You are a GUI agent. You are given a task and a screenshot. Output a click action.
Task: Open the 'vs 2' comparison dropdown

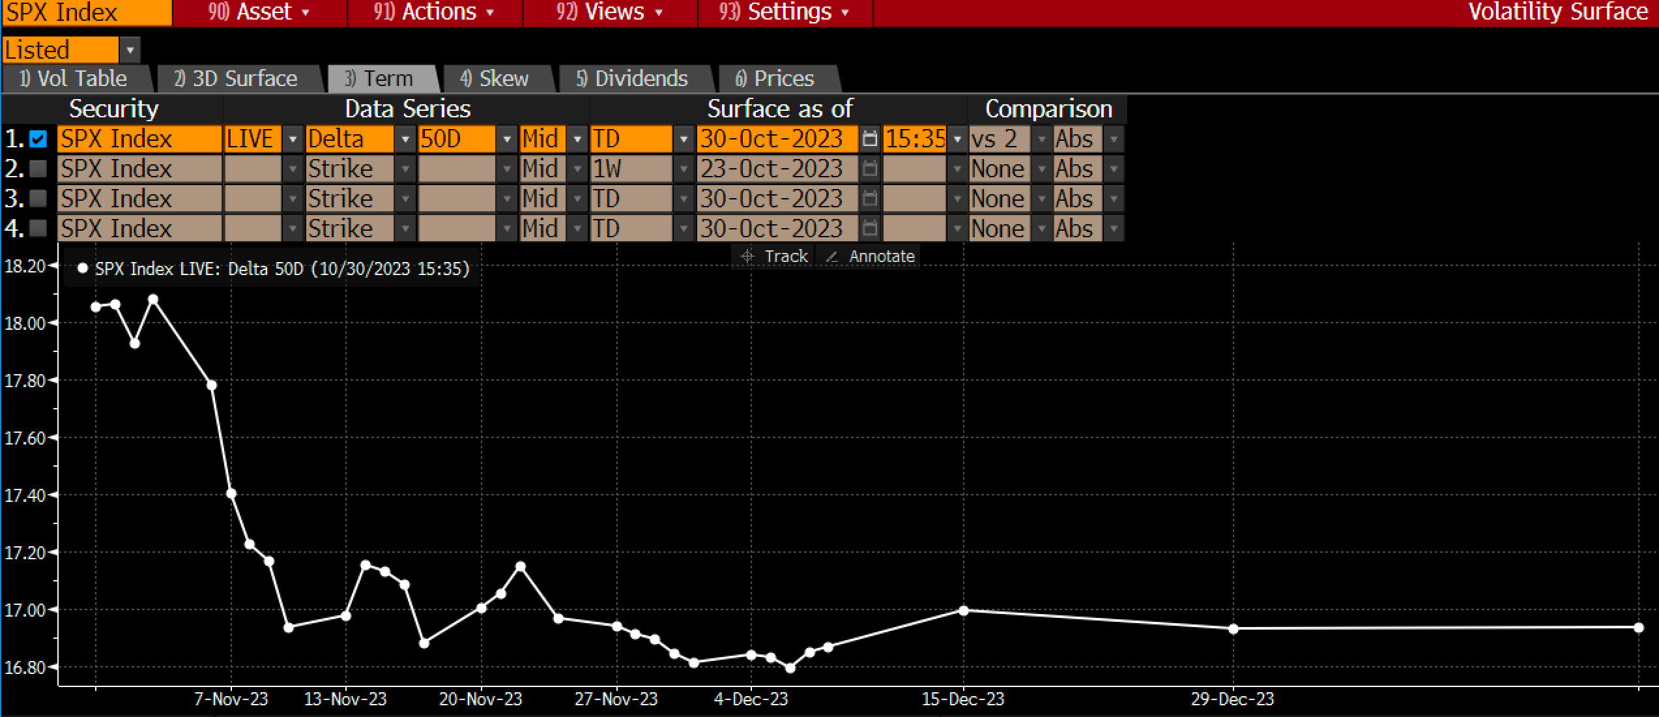click(1042, 139)
